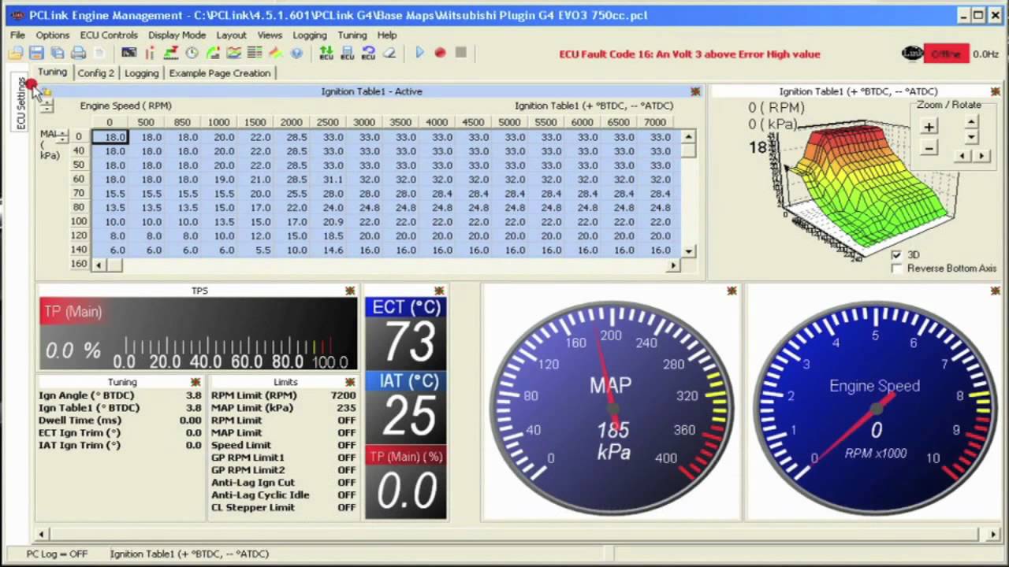Click the print icon in toolbar

click(78, 53)
